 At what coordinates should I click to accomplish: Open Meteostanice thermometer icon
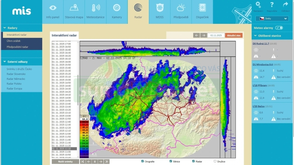[x=96, y=8]
